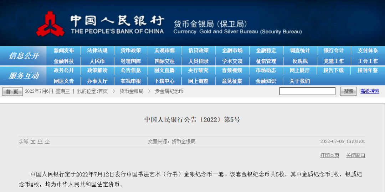Click the 首页 home button
The width and height of the screenshot is (385, 192).
(12, 92)
